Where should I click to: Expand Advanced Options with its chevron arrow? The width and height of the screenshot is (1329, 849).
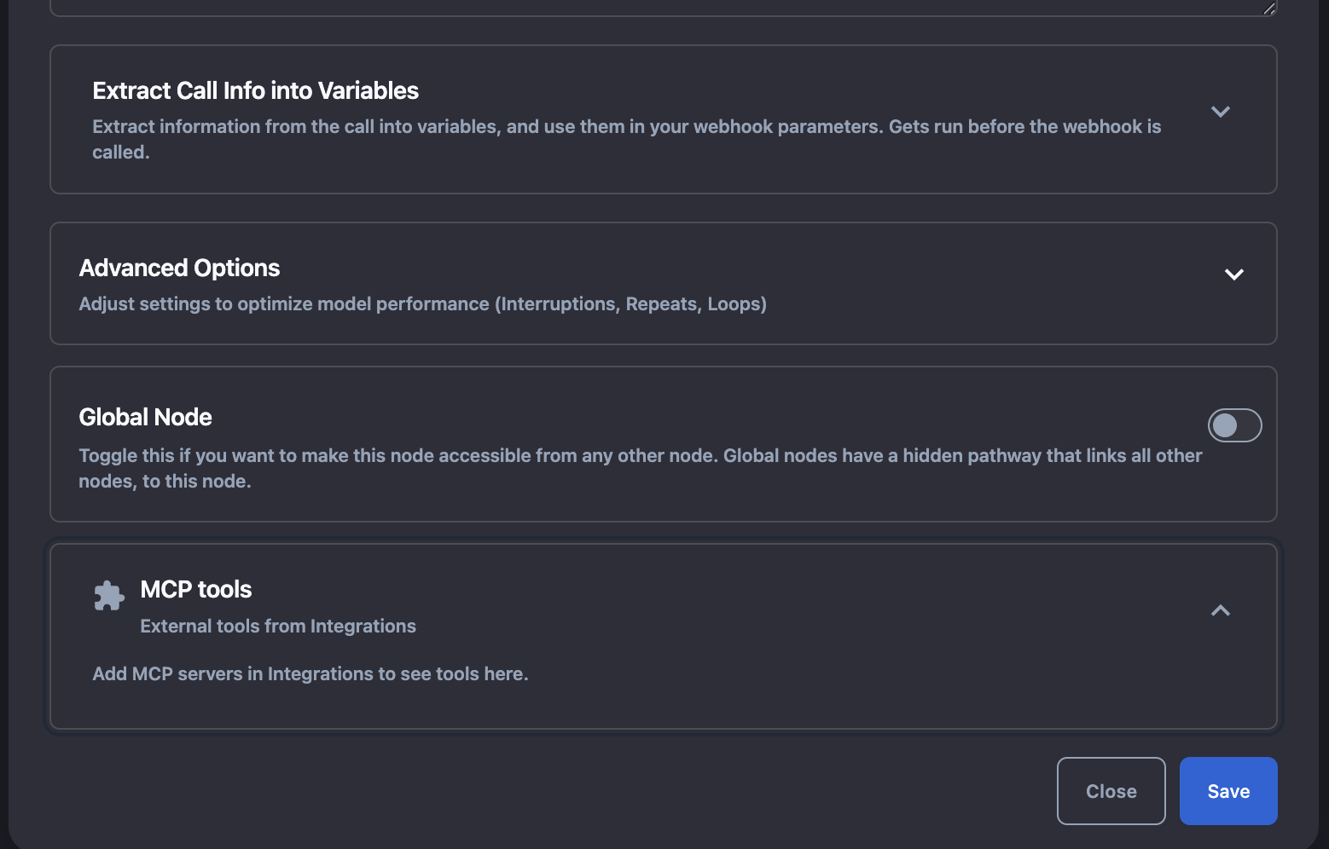(1233, 274)
